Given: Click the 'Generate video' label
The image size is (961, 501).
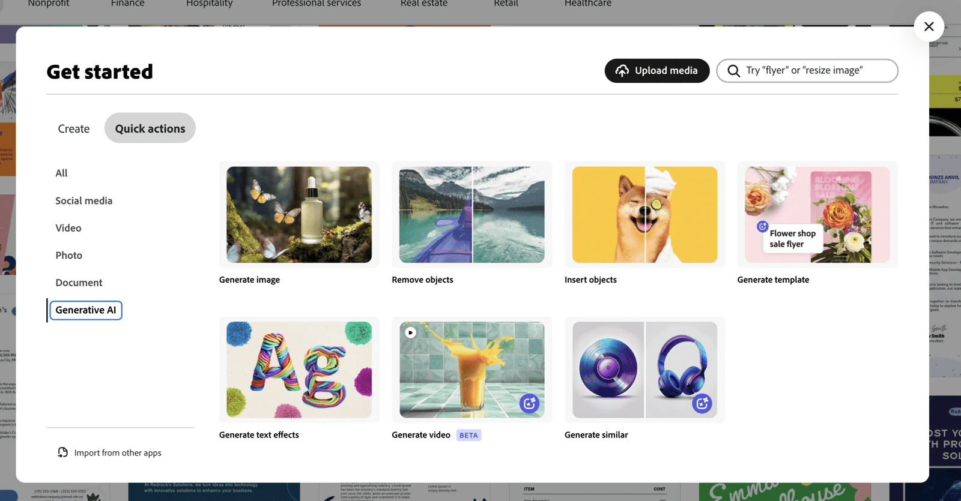Looking at the screenshot, I should 421,435.
